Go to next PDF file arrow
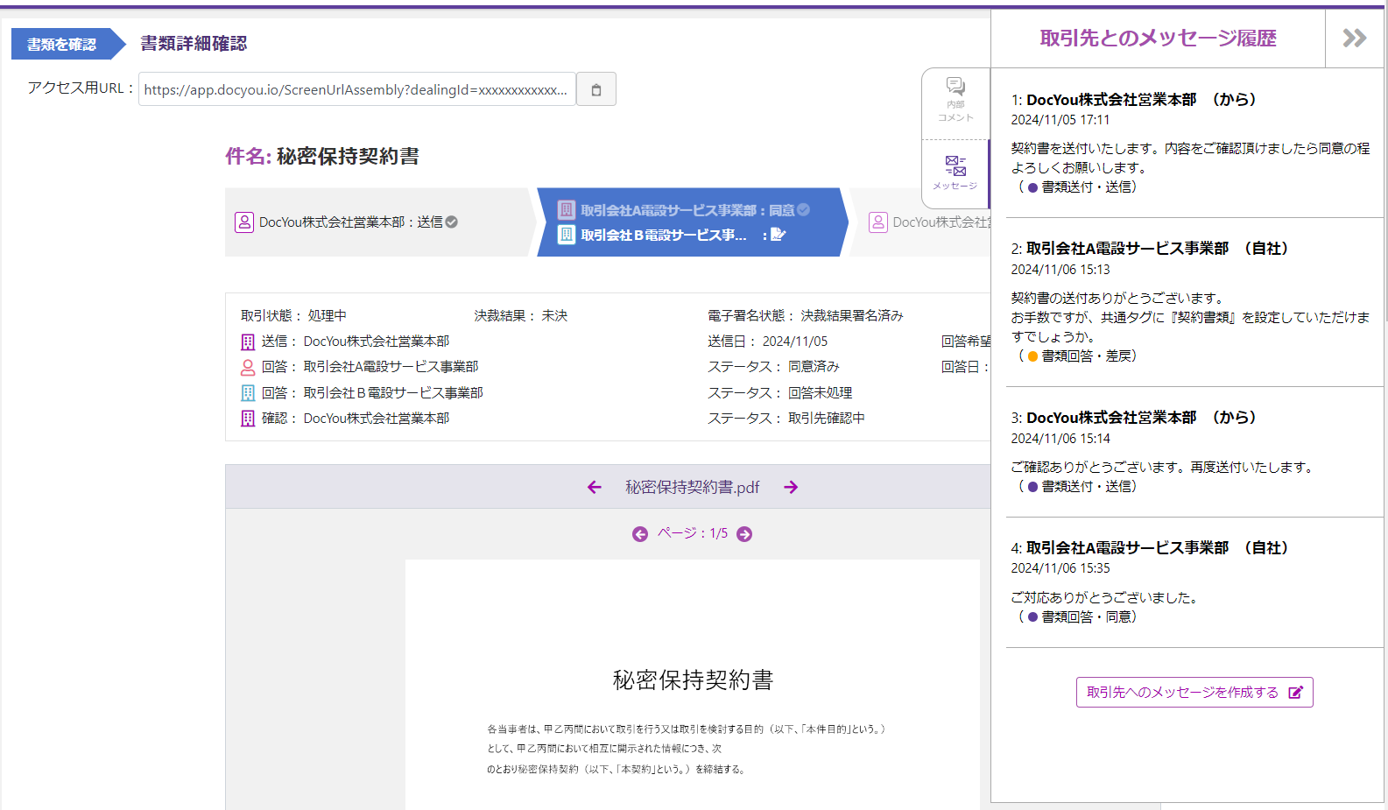1388x810 pixels. point(791,488)
